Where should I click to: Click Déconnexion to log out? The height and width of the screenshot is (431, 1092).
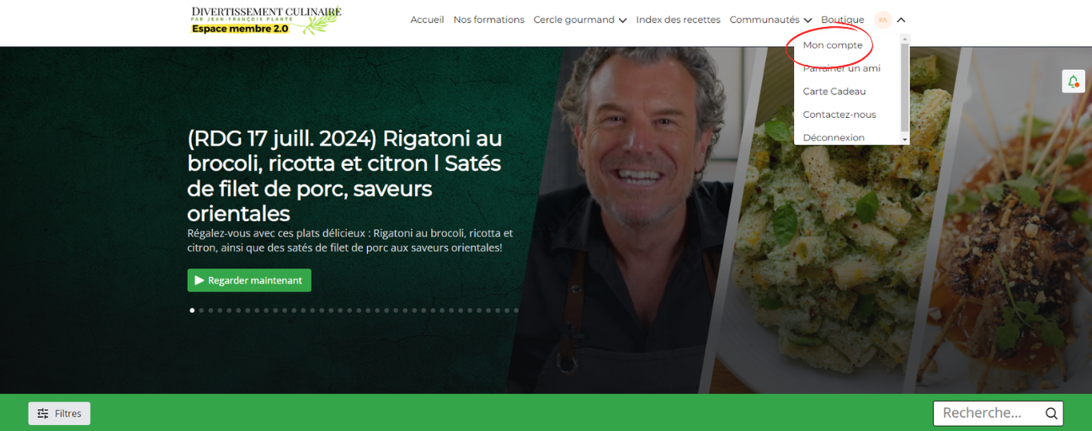click(834, 137)
